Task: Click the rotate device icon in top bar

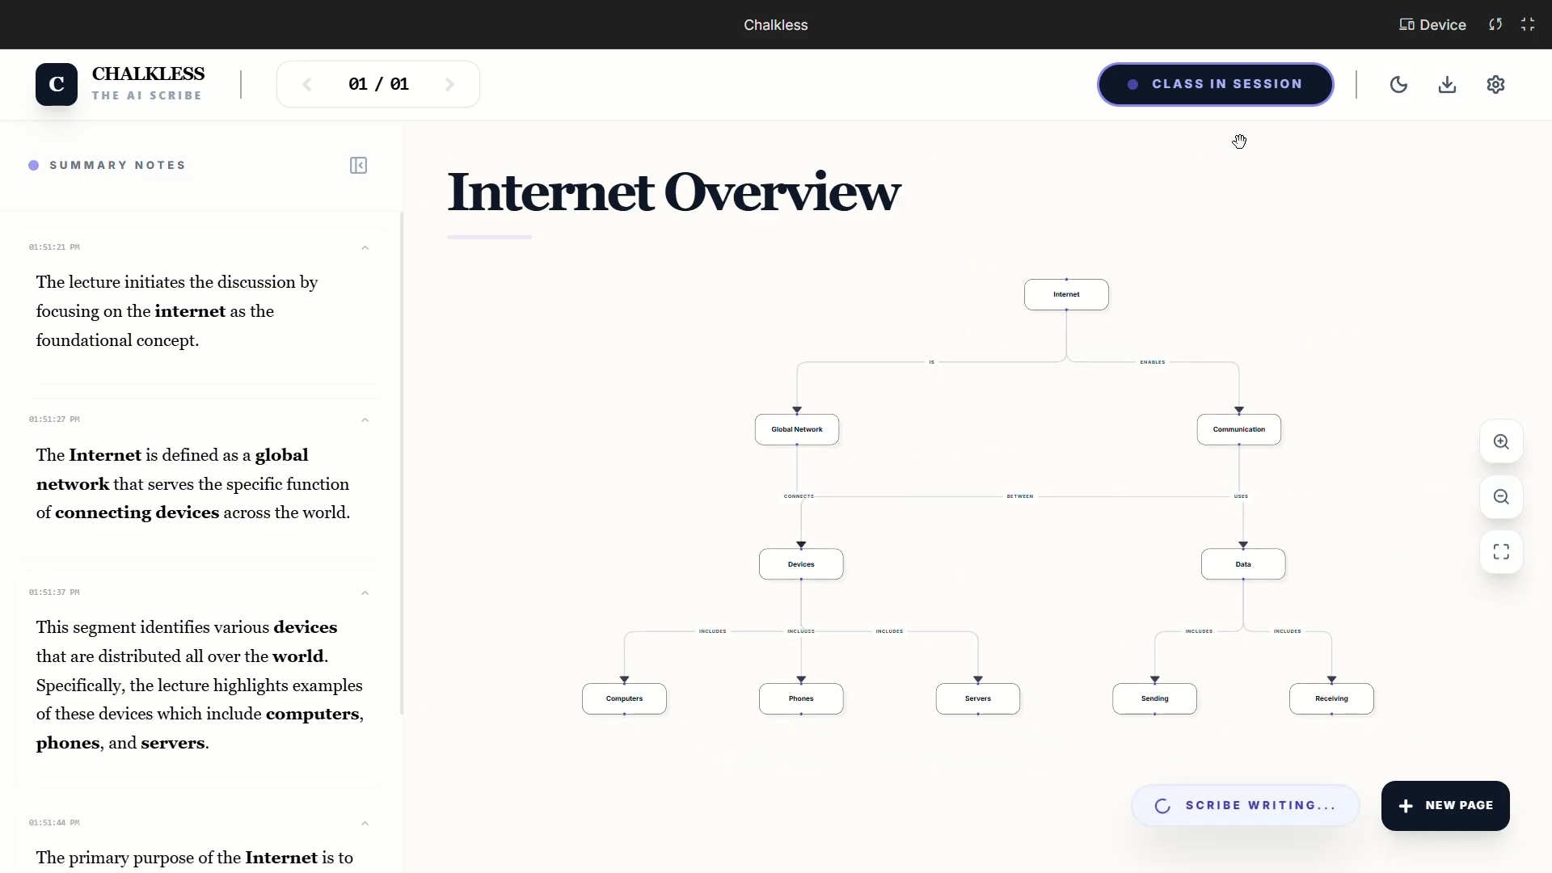Action: 1495,24
